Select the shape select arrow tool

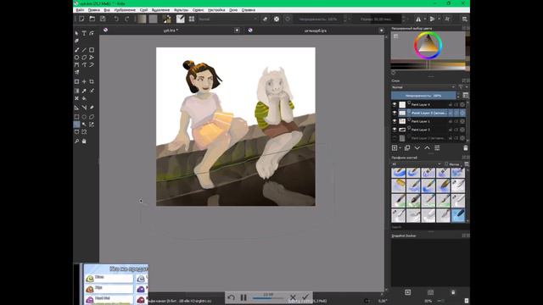click(x=76, y=33)
